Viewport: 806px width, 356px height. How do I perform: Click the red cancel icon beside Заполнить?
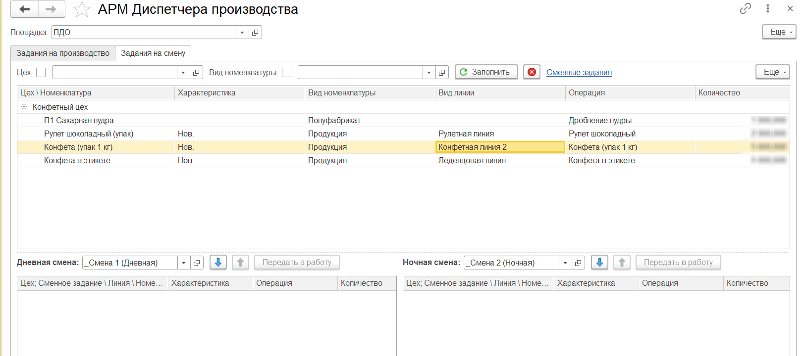tap(532, 72)
